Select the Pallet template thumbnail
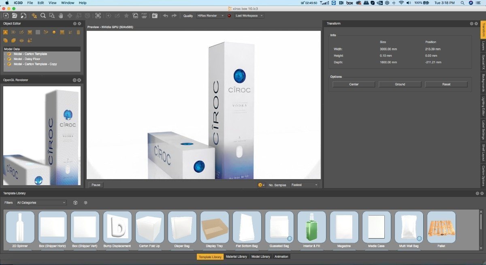This screenshot has height=265, width=486. click(441, 227)
